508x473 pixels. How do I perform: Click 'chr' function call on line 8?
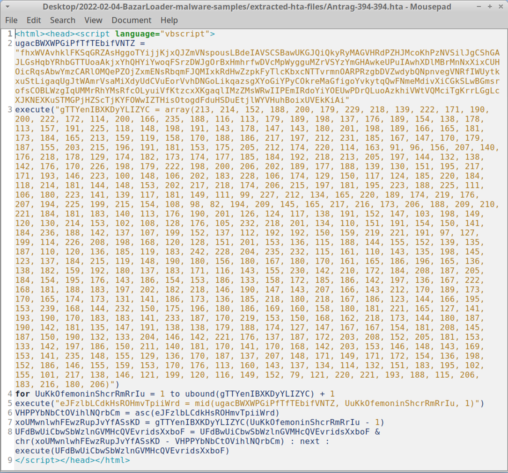click(22, 441)
